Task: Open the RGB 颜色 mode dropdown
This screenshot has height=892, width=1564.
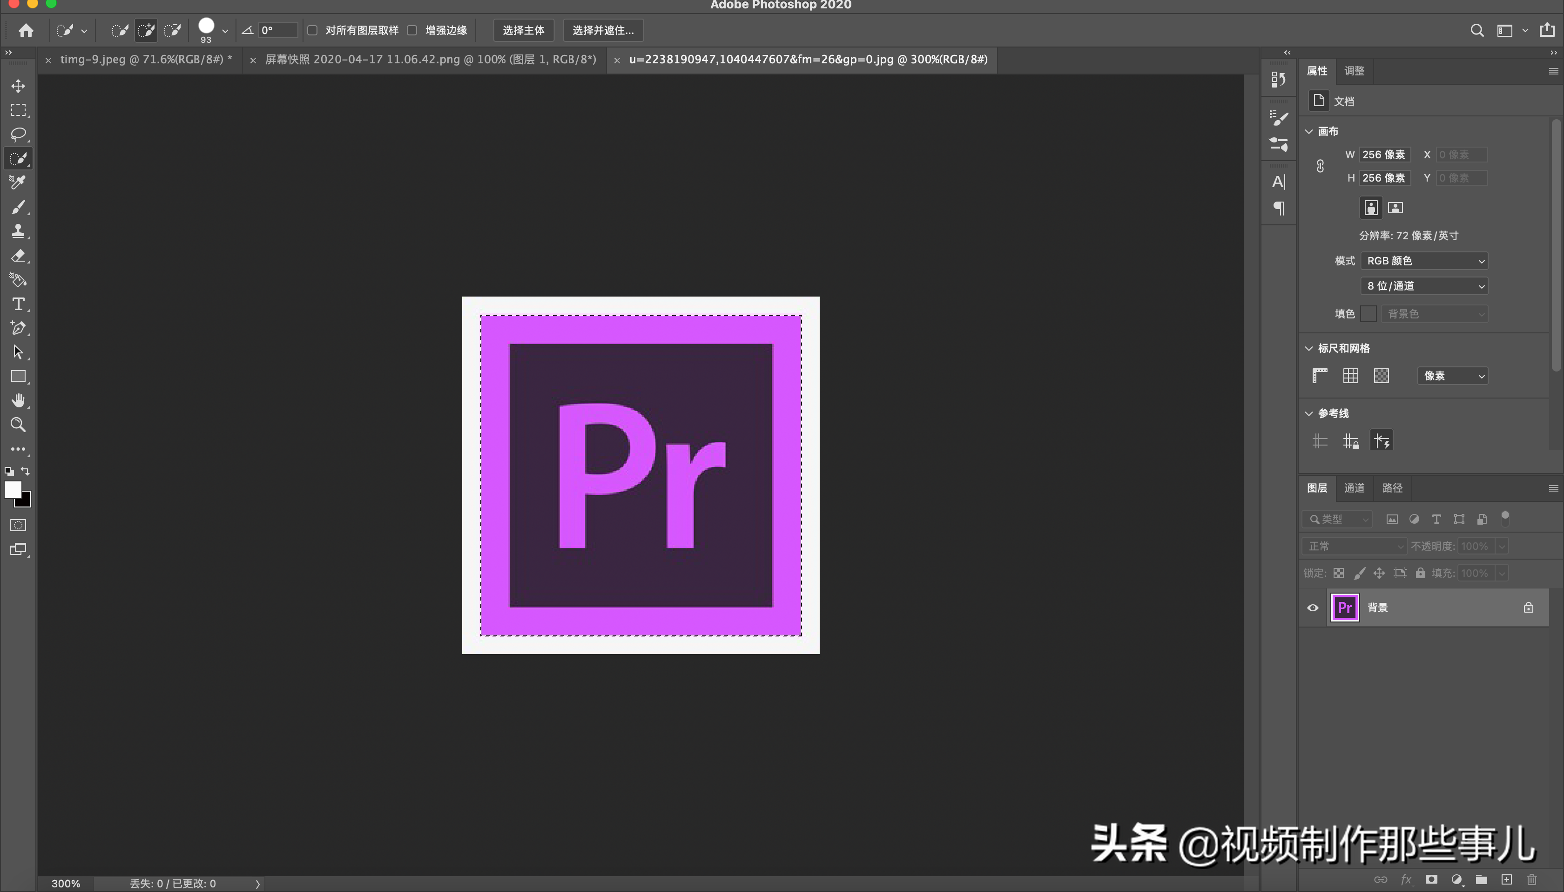Action: [1424, 261]
